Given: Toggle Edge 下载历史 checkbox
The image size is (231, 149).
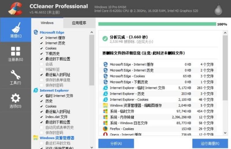Looking at the screenshot, I should pos(42,54).
